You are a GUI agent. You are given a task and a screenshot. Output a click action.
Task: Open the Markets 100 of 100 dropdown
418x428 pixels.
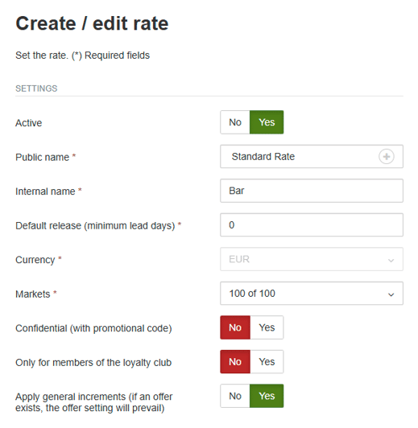[312, 294]
